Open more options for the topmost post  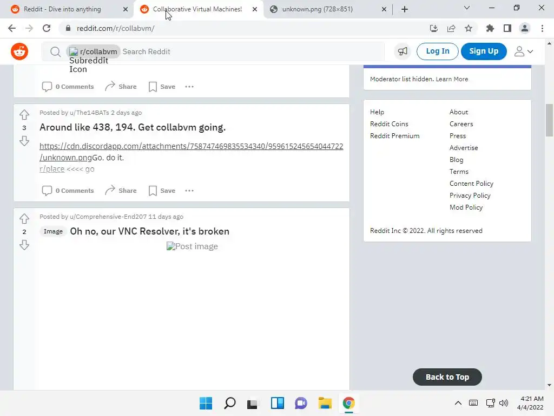(x=189, y=87)
